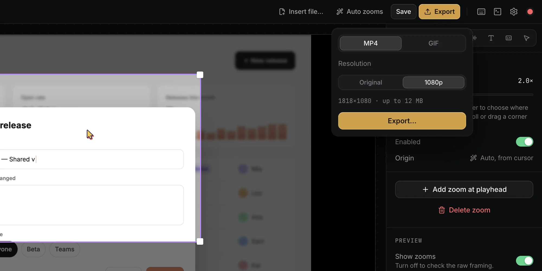Open the audio waveform icon
This screenshot has width=542, height=271.
click(475, 38)
